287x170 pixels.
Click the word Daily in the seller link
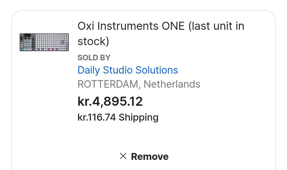(89, 70)
